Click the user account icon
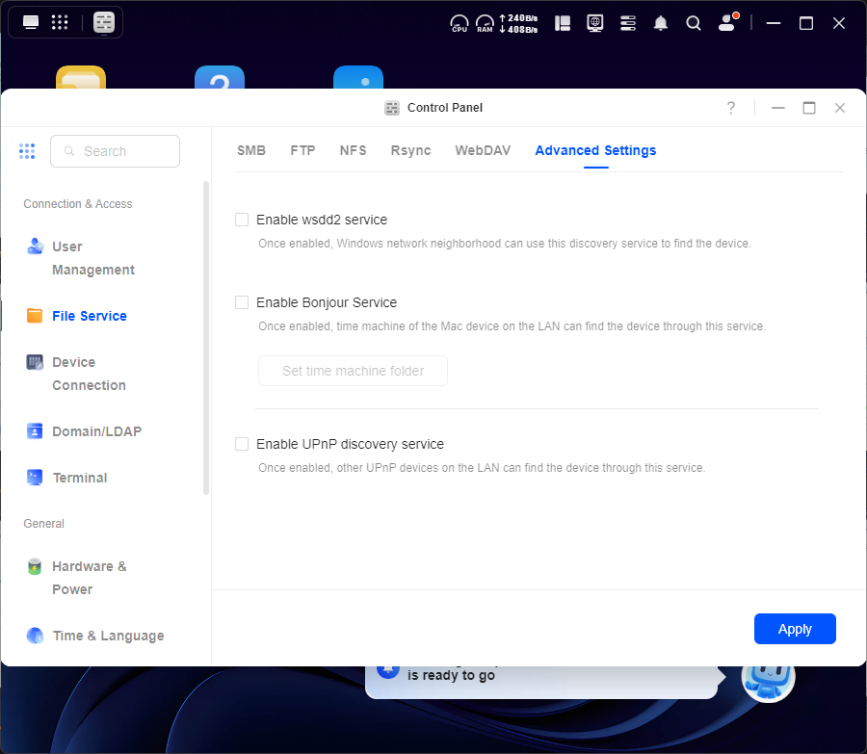 727,23
